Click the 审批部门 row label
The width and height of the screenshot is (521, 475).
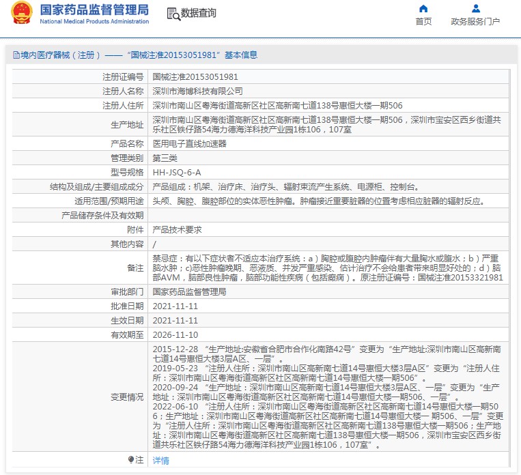click(127, 291)
